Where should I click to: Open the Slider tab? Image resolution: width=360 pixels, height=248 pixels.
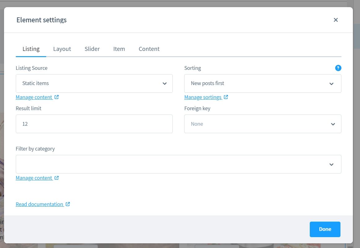coord(92,49)
